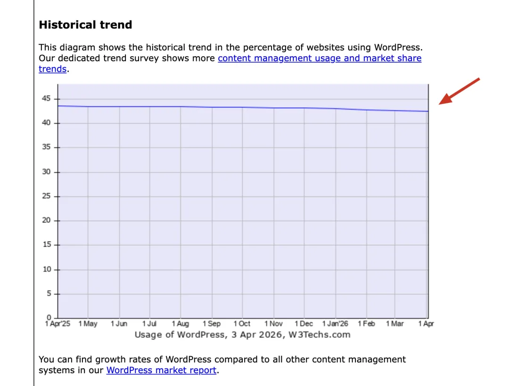Click the paragraph starting 'This diagram shows'
Viewport: 509px width, 386px height.
[x=230, y=58]
